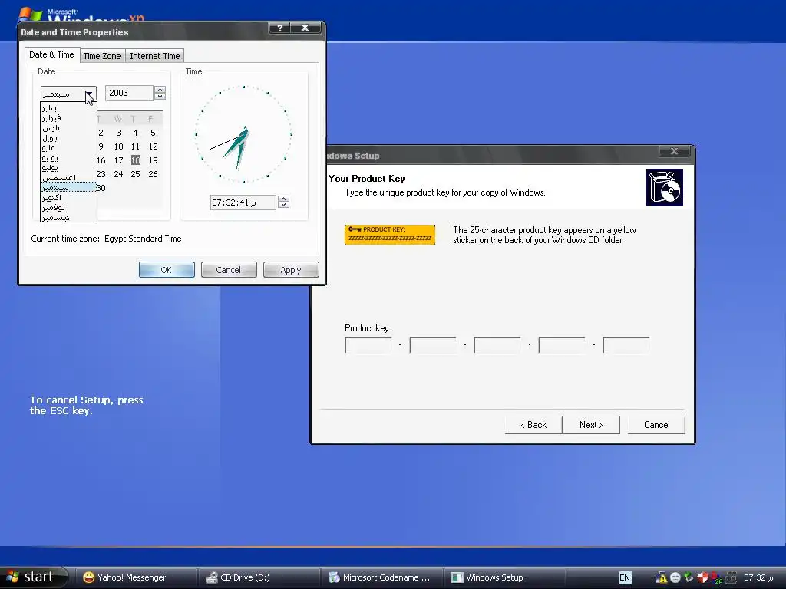Choose نوفمبر from month list
786x589 pixels.
[x=68, y=207]
